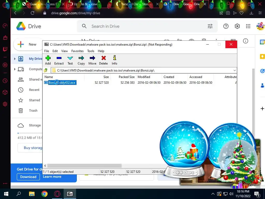Open the Google apps grid
265x199 pixels.
point(248,26)
